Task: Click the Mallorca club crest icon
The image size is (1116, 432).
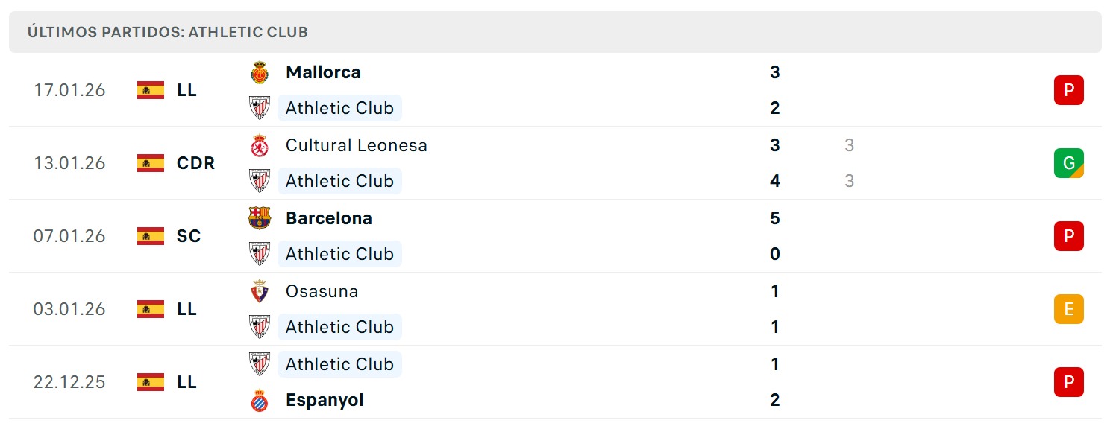Action: click(259, 72)
